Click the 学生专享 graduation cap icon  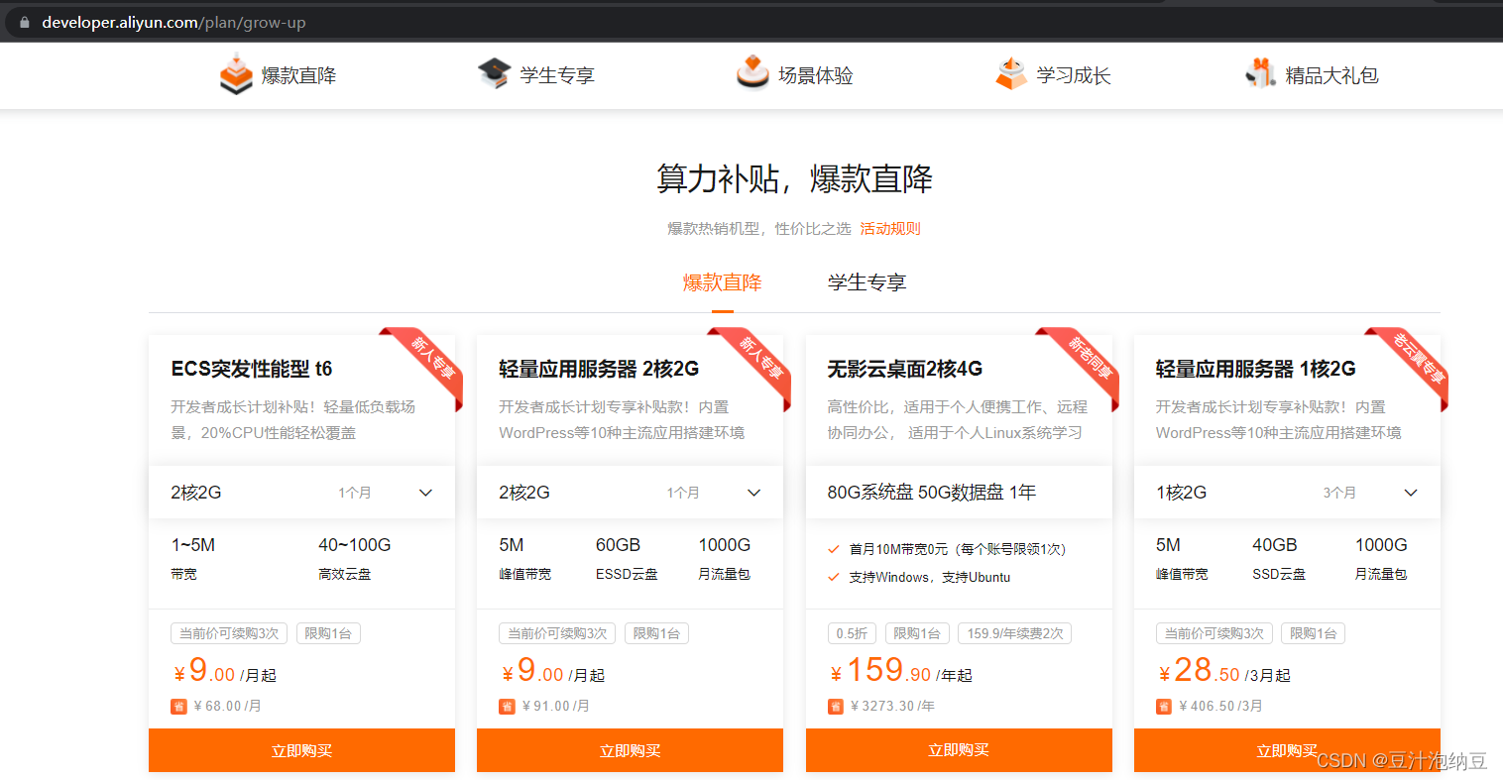pyautogui.click(x=494, y=74)
